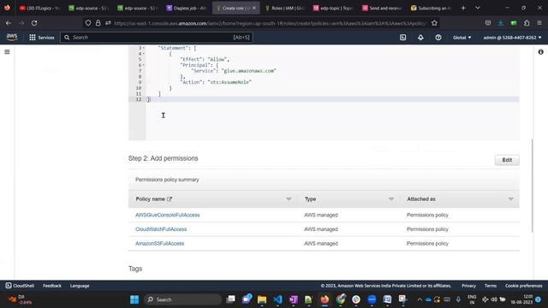Image resolution: width=548 pixels, height=308 pixels.
Task: Switch to the Subscribing an tab
Action: (x=432, y=8)
